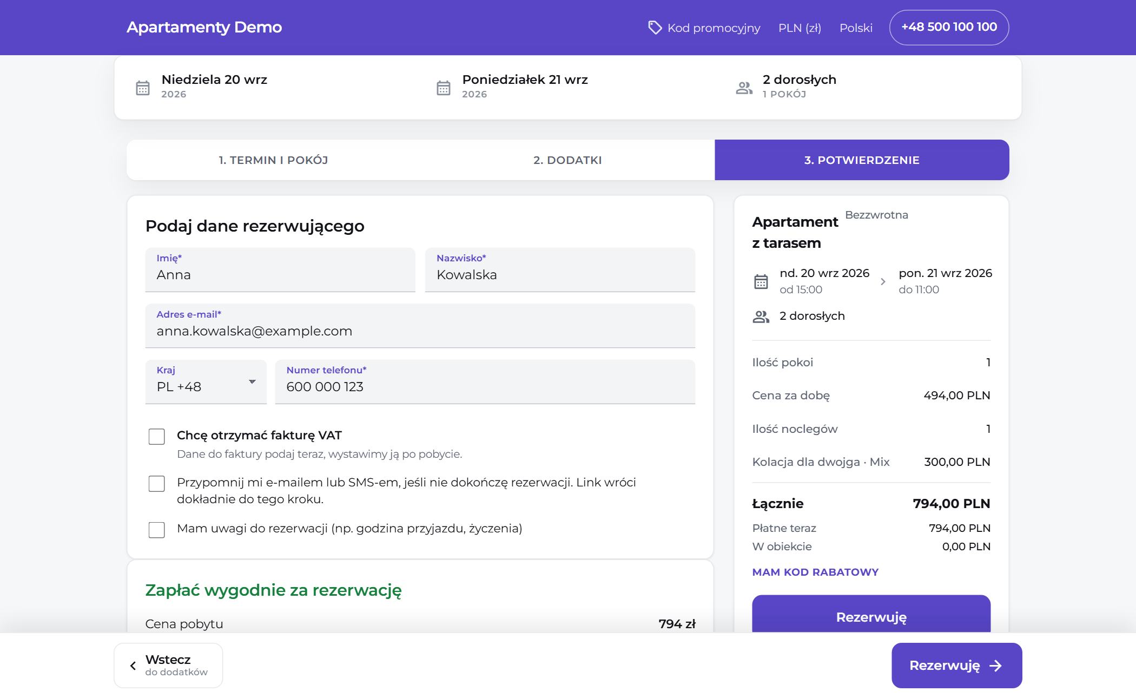This screenshot has height=698, width=1136.
Task: Click the check-in calendar icon by Niedziela
Action: 143,88
